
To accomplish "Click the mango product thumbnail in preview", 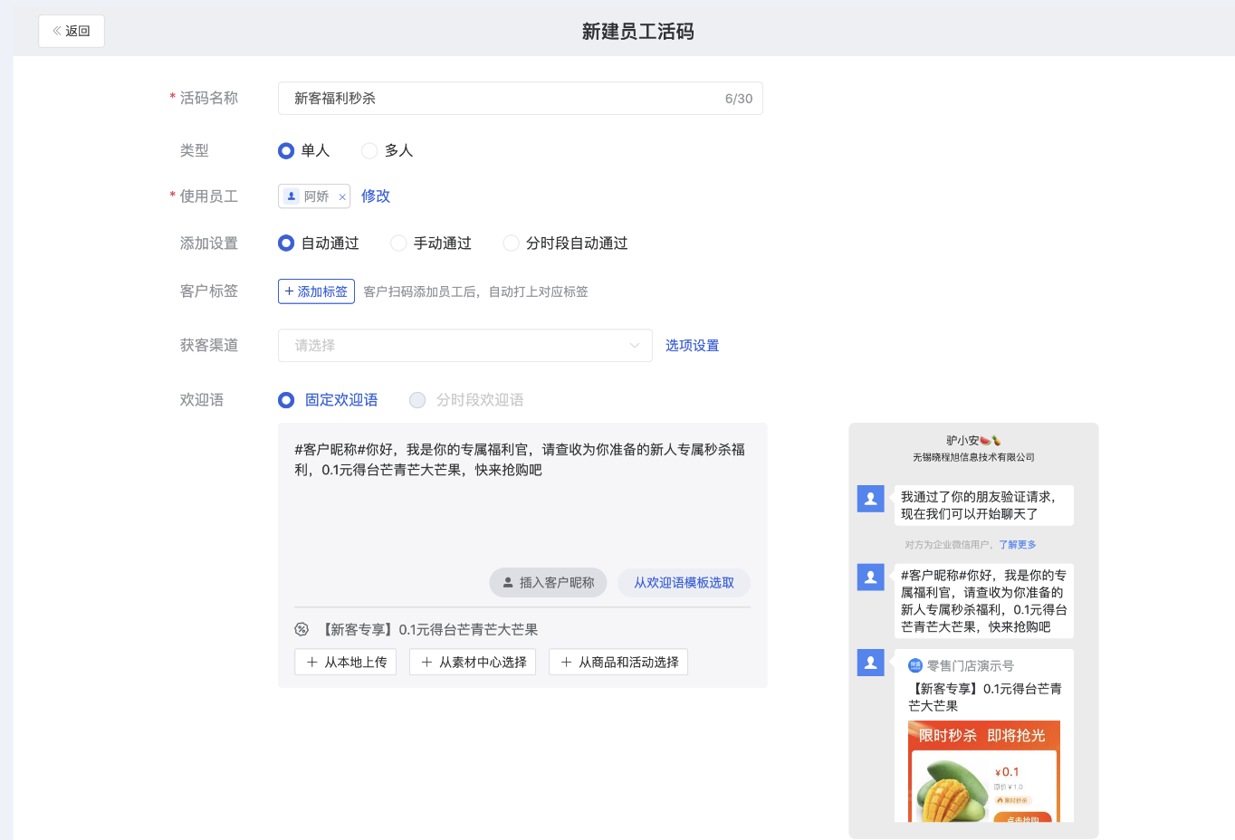I will coord(952,789).
